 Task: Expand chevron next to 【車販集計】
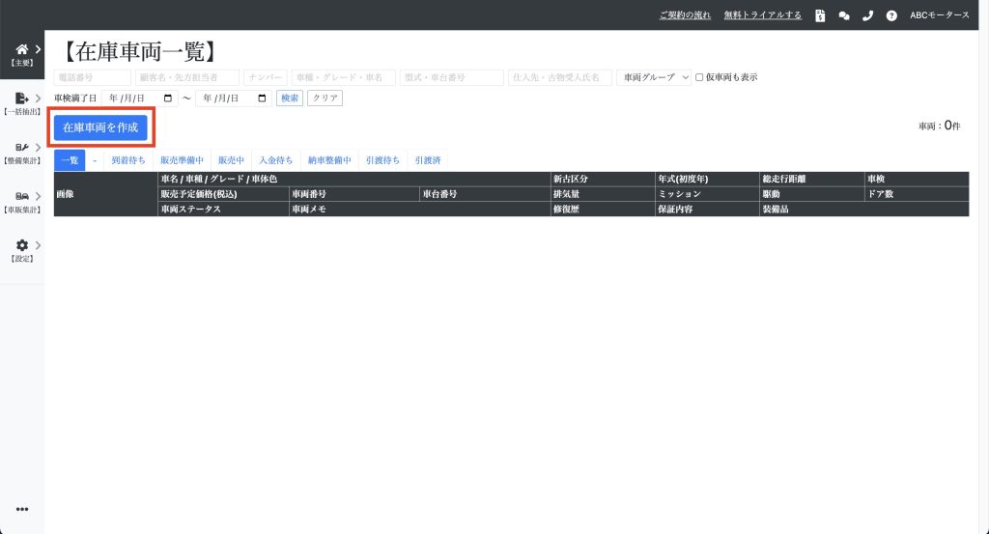coord(38,196)
